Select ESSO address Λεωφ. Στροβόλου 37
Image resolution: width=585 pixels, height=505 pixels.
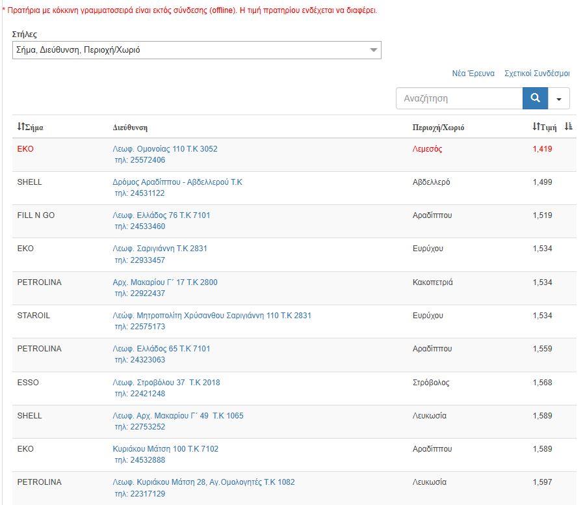(166, 383)
